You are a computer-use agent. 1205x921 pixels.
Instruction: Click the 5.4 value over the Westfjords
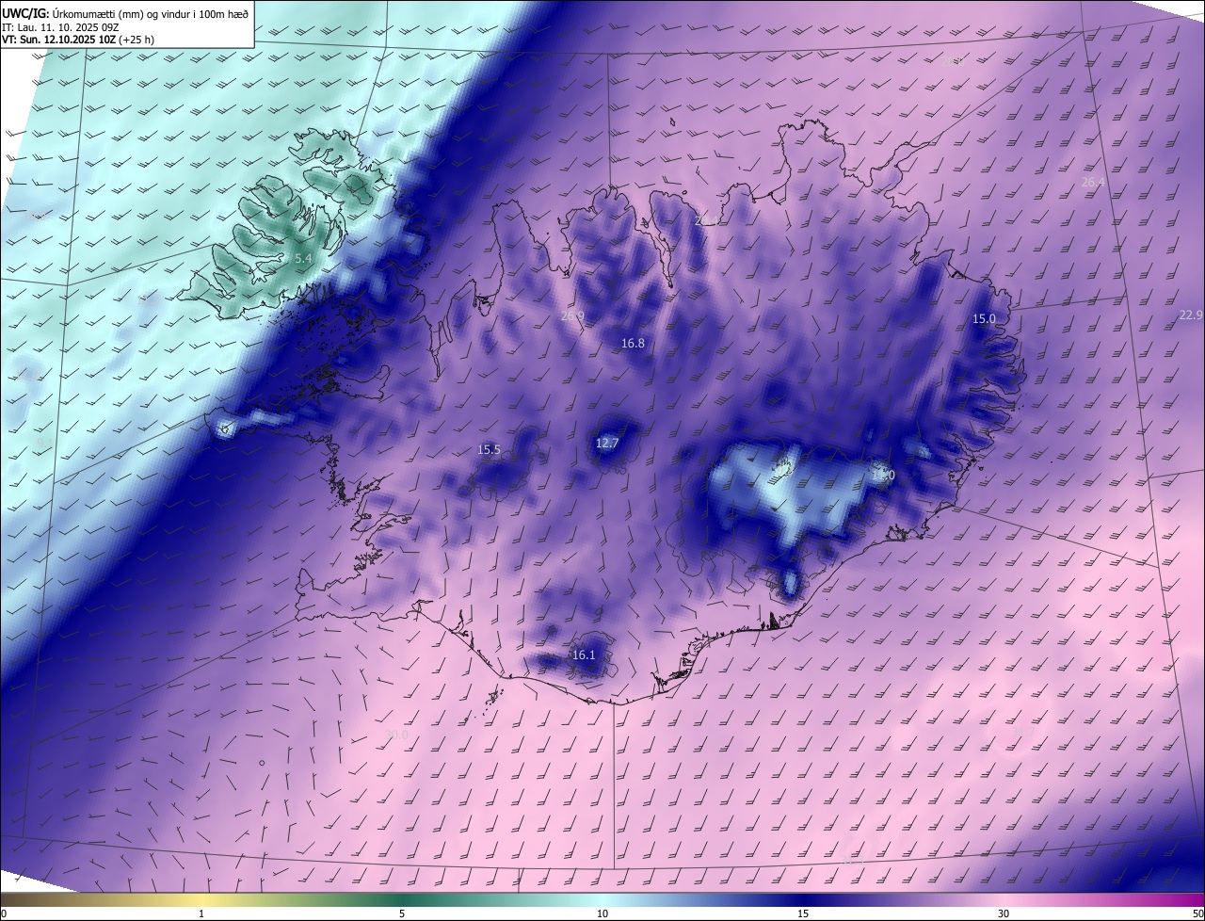(x=303, y=258)
